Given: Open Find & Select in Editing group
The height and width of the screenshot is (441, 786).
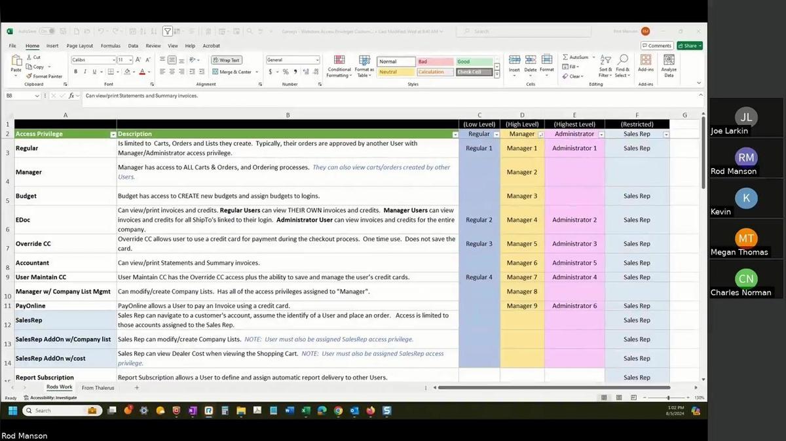Looking at the screenshot, I should coord(622,66).
